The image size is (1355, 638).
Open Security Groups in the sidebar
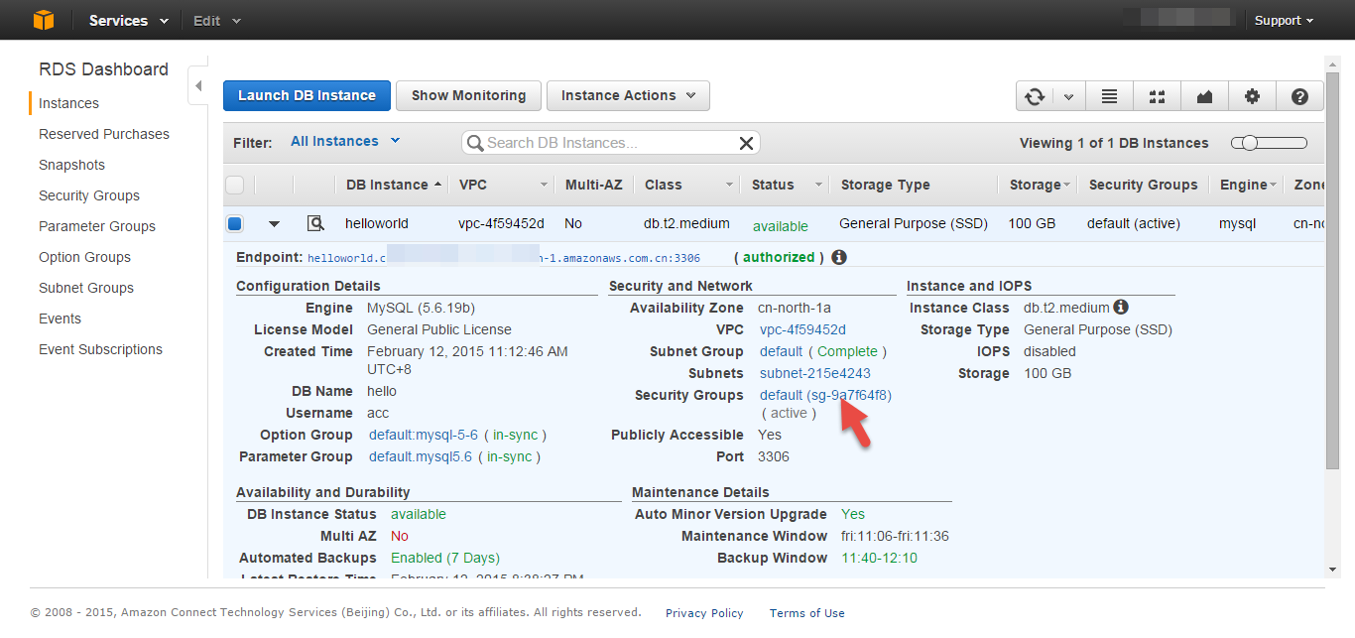tap(89, 195)
